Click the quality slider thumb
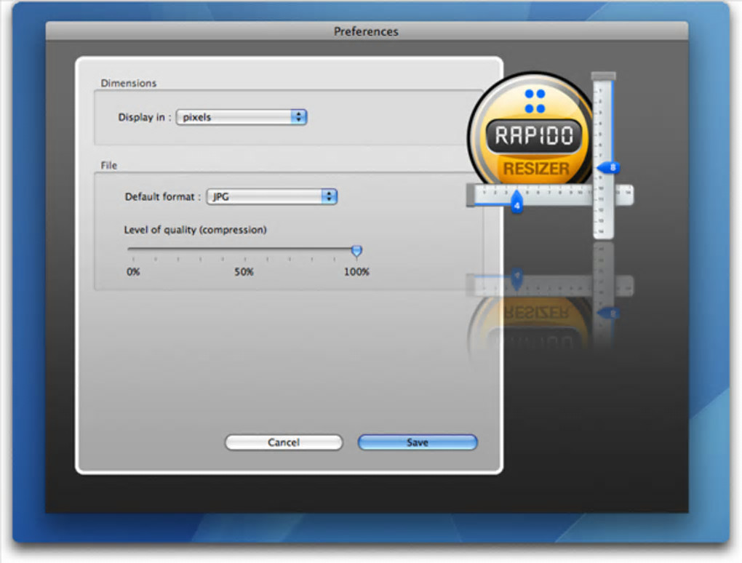742x563 pixels. tap(356, 251)
